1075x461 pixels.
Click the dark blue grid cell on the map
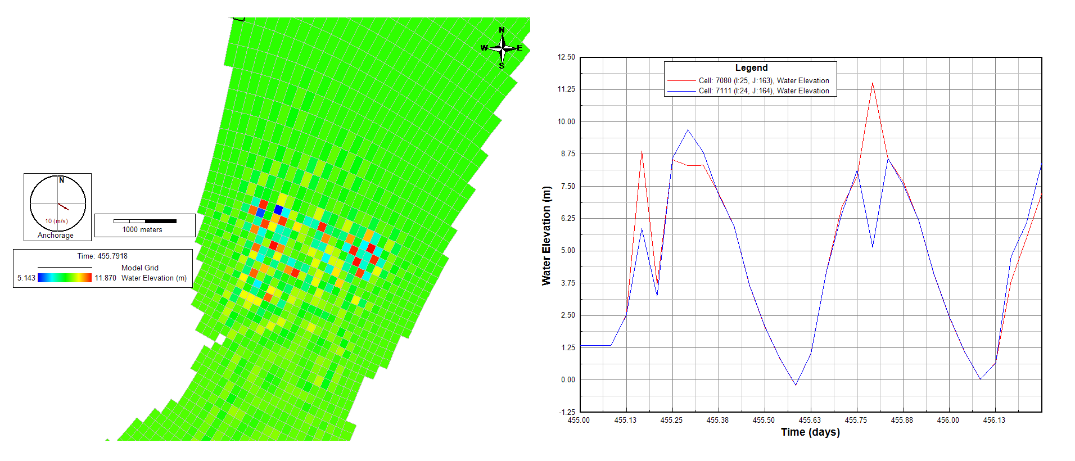(278, 210)
